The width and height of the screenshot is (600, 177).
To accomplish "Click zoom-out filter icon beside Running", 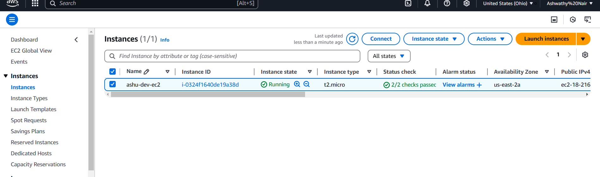I will pos(306,84).
